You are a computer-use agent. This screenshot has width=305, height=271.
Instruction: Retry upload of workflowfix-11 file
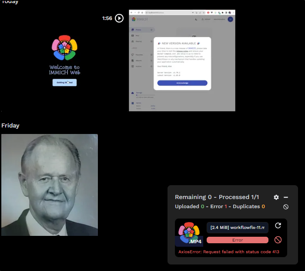[x=278, y=225]
